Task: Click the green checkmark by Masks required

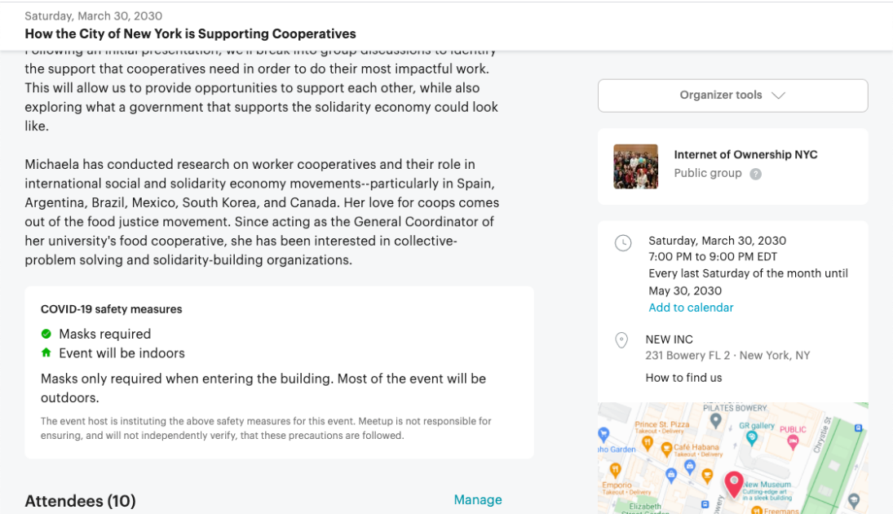Action: tap(46, 334)
